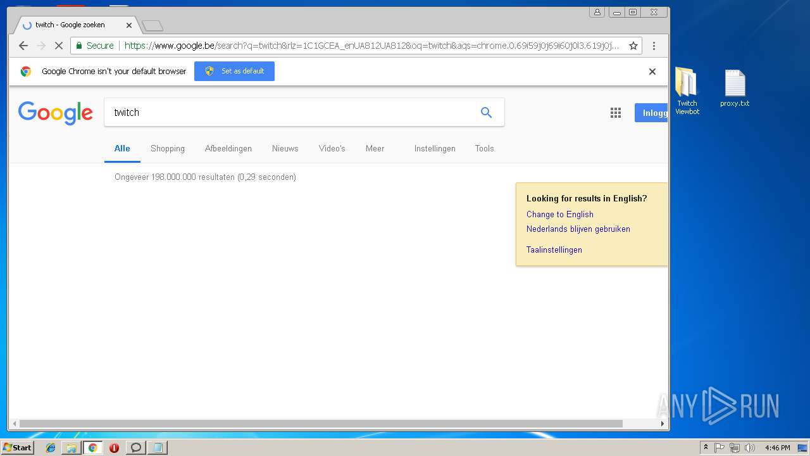Click the Google logo
This screenshot has height=456, width=810.
(x=56, y=113)
